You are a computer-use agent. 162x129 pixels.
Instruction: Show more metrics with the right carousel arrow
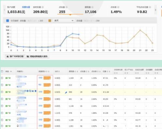155,10
